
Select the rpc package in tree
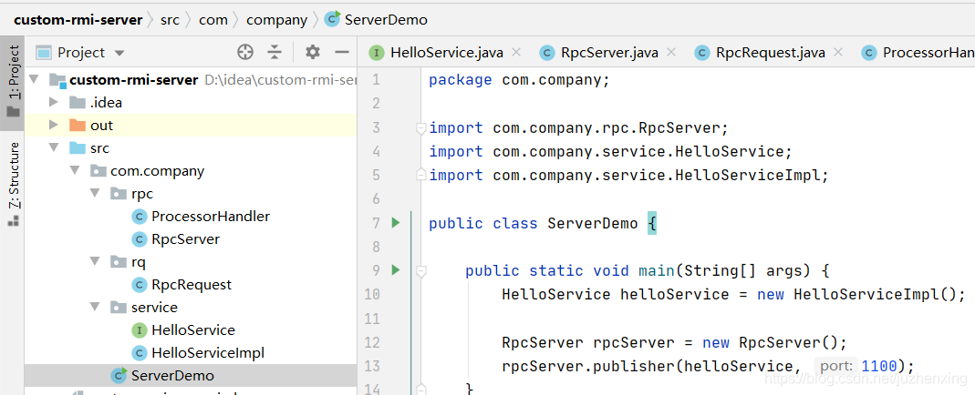point(141,194)
